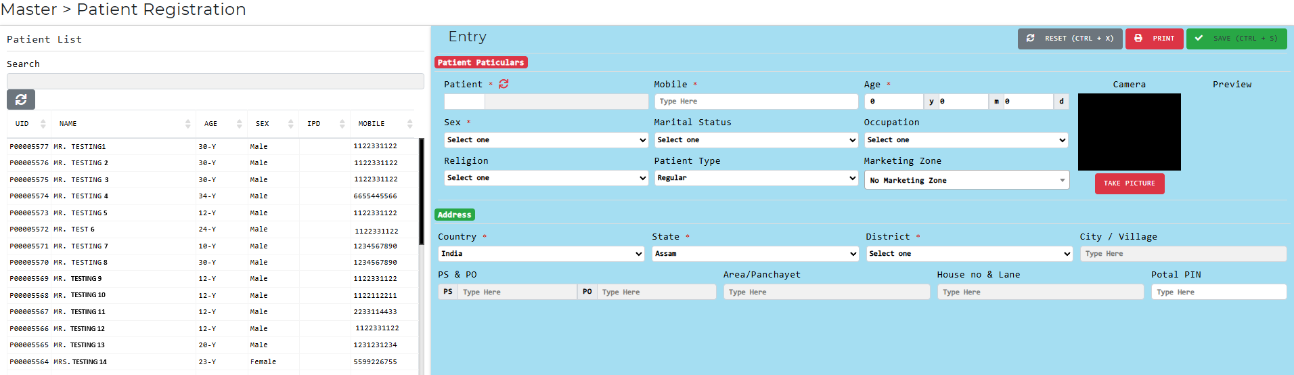Sort the table by AGE column arrows
This screenshot has width=1294, height=375.
point(239,124)
